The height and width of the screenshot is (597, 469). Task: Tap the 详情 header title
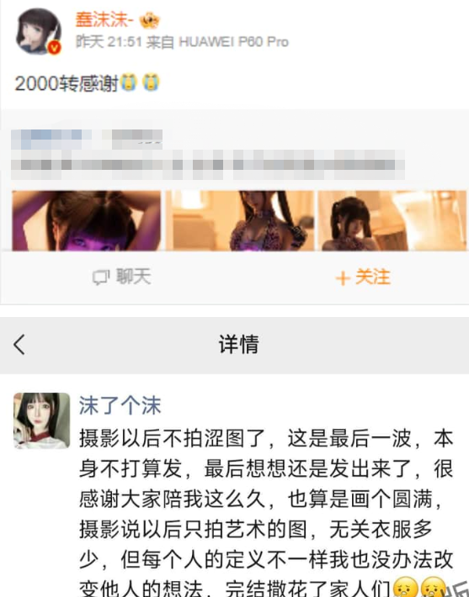239,344
